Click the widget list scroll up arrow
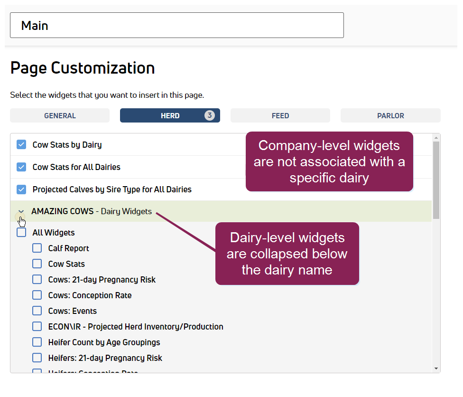The width and height of the screenshot is (463, 397). point(436,138)
